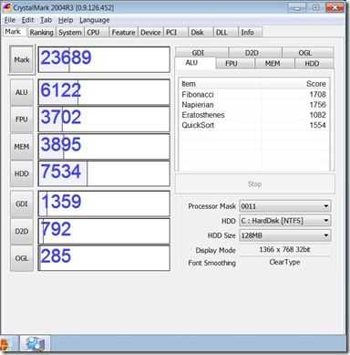Click the orange taskbar icon at left edge
This screenshot has width=350, height=355.
click(x=5, y=344)
